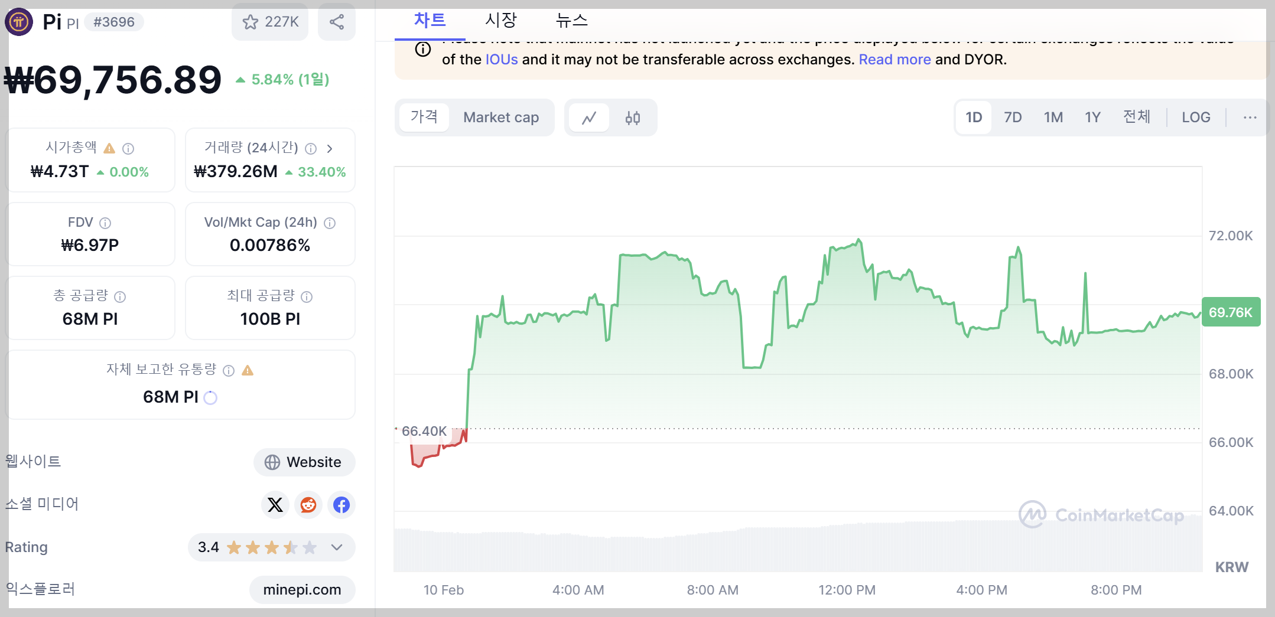The height and width of the screenshot is (617, 1275).
Task: Add Pi to watchlist with star button
Action: (x=270, y=22)
